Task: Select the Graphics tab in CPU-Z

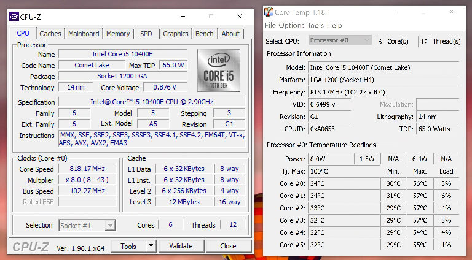Action: coord(176,34)
